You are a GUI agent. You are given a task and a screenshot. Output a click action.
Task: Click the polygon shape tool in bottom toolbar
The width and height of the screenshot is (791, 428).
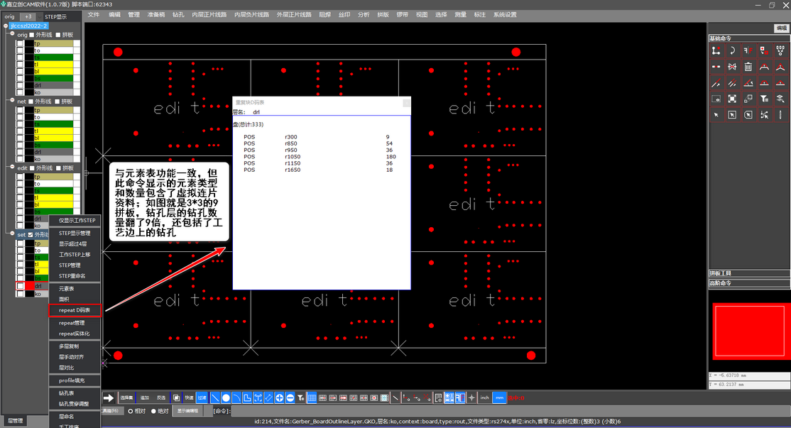(x=247, y=397)
